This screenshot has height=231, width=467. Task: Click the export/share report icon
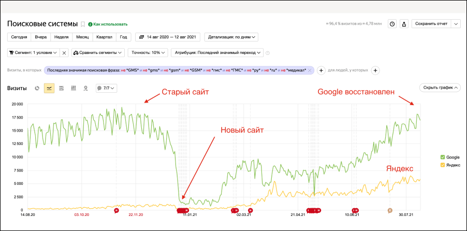pyautogui.click(x=404, y=24)
